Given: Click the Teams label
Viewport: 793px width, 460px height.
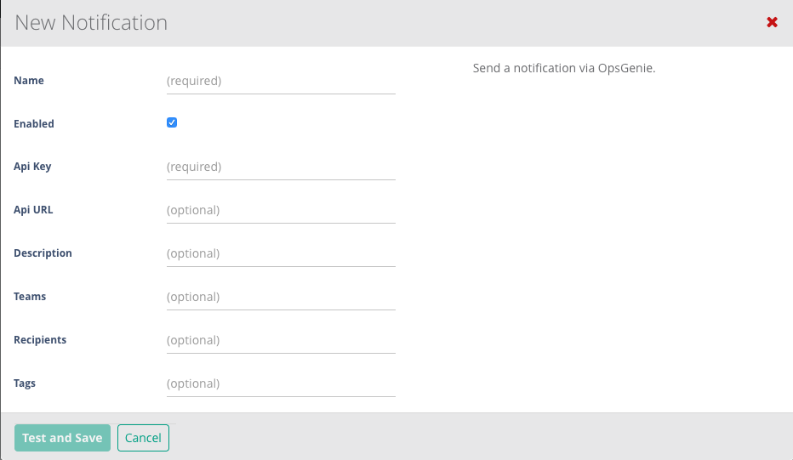Looking at the screenshot, I should [x=30, y=297].
